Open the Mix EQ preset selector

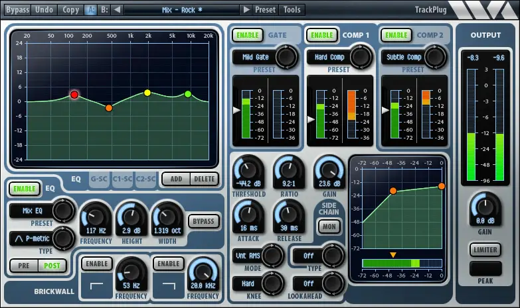tap(32, 211)
